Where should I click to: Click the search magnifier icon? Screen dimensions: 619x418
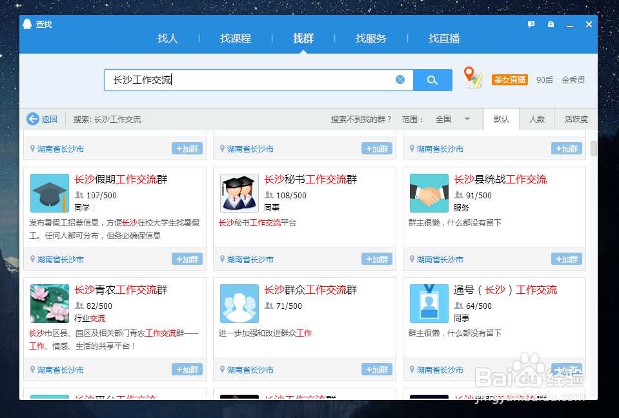(432, 79)
